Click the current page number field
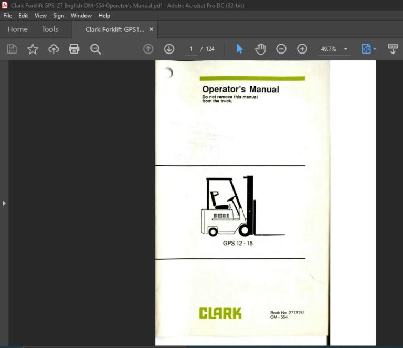Viewport: 403px width, 348px height. point(191,49)
